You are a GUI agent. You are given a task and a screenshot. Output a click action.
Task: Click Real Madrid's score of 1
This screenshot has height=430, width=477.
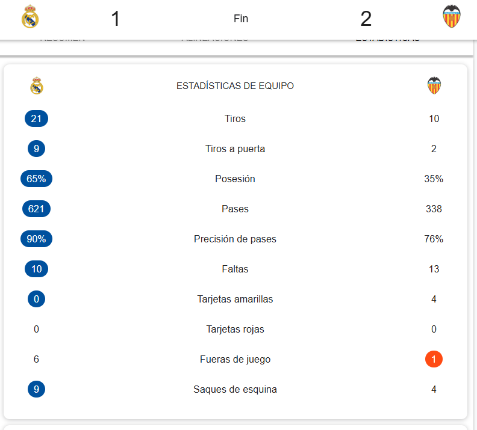point(116,19)
